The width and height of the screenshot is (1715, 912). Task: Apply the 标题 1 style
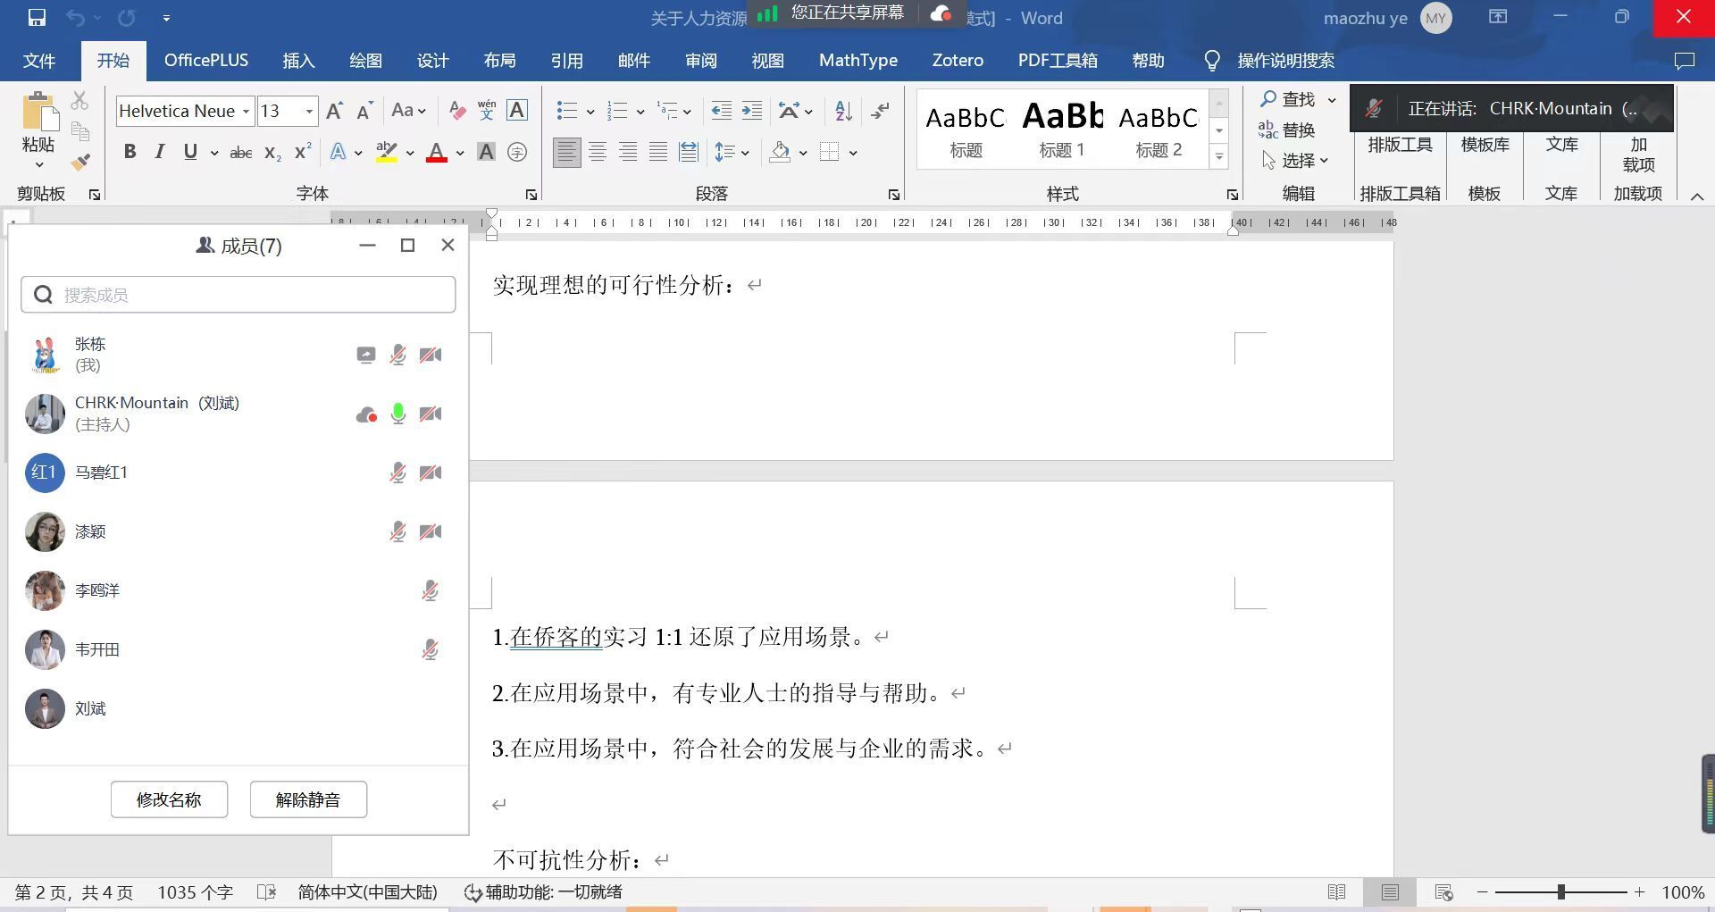(x=1062, y=130)
